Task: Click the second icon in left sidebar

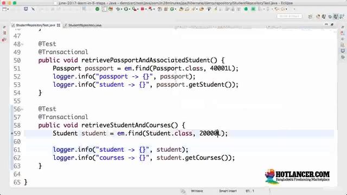Action: point(4,32)
